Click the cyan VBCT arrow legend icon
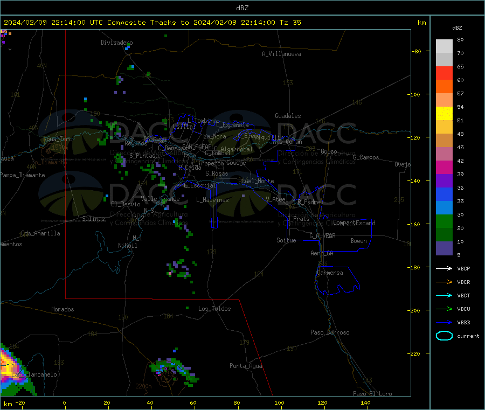The width and height of the screenshot is (485, 410). pos(444,295)
